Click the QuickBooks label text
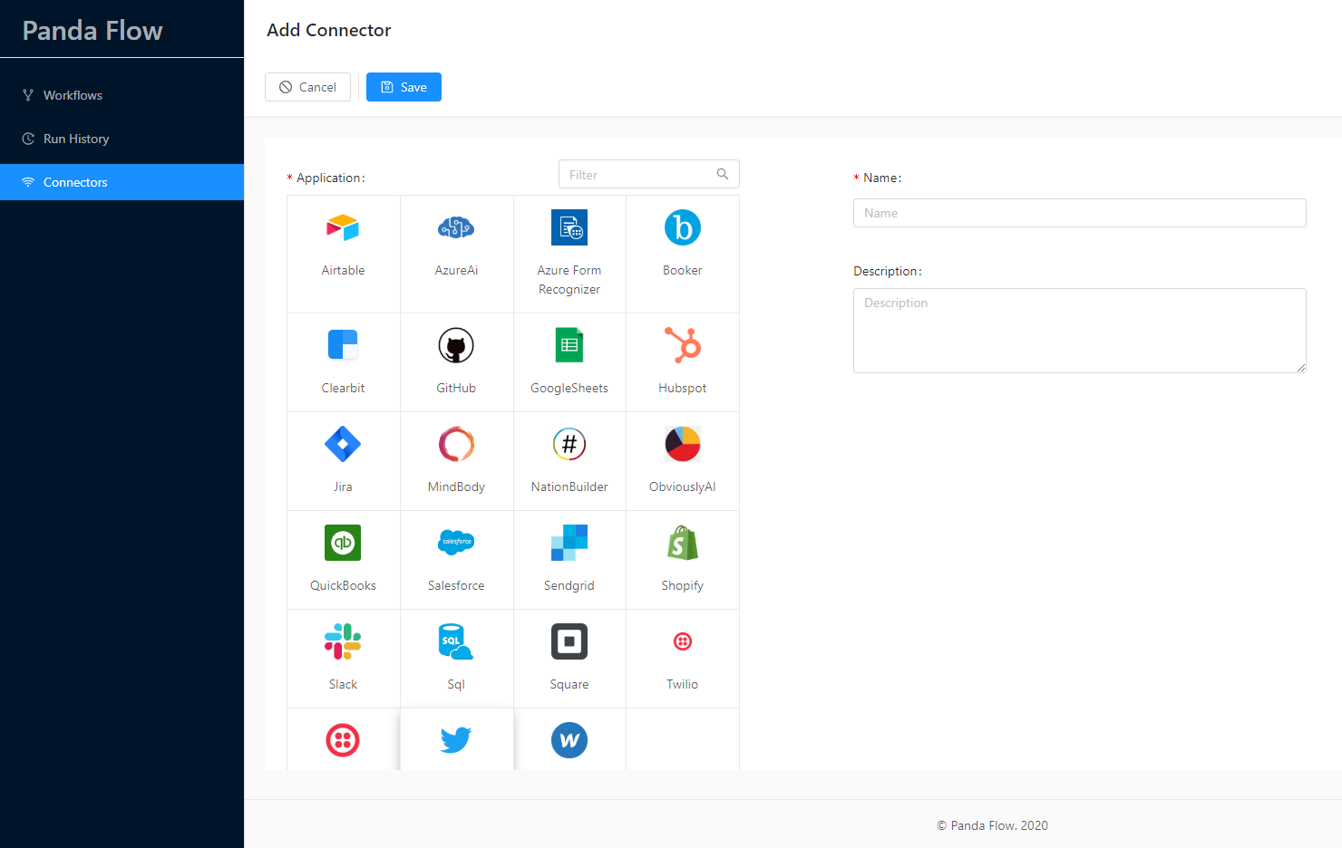This screenshot has height=848, width=1342. point(343,585)
